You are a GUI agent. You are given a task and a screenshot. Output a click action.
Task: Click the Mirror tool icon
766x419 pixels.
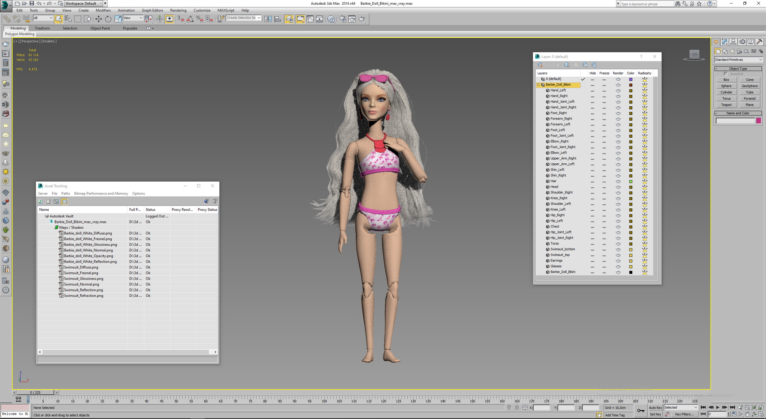(268, 19)
